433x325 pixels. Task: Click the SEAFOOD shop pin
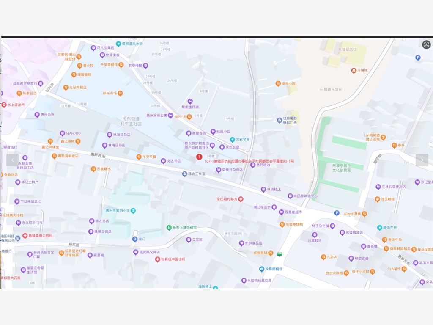pyautogui.click(x=62, y=133)
